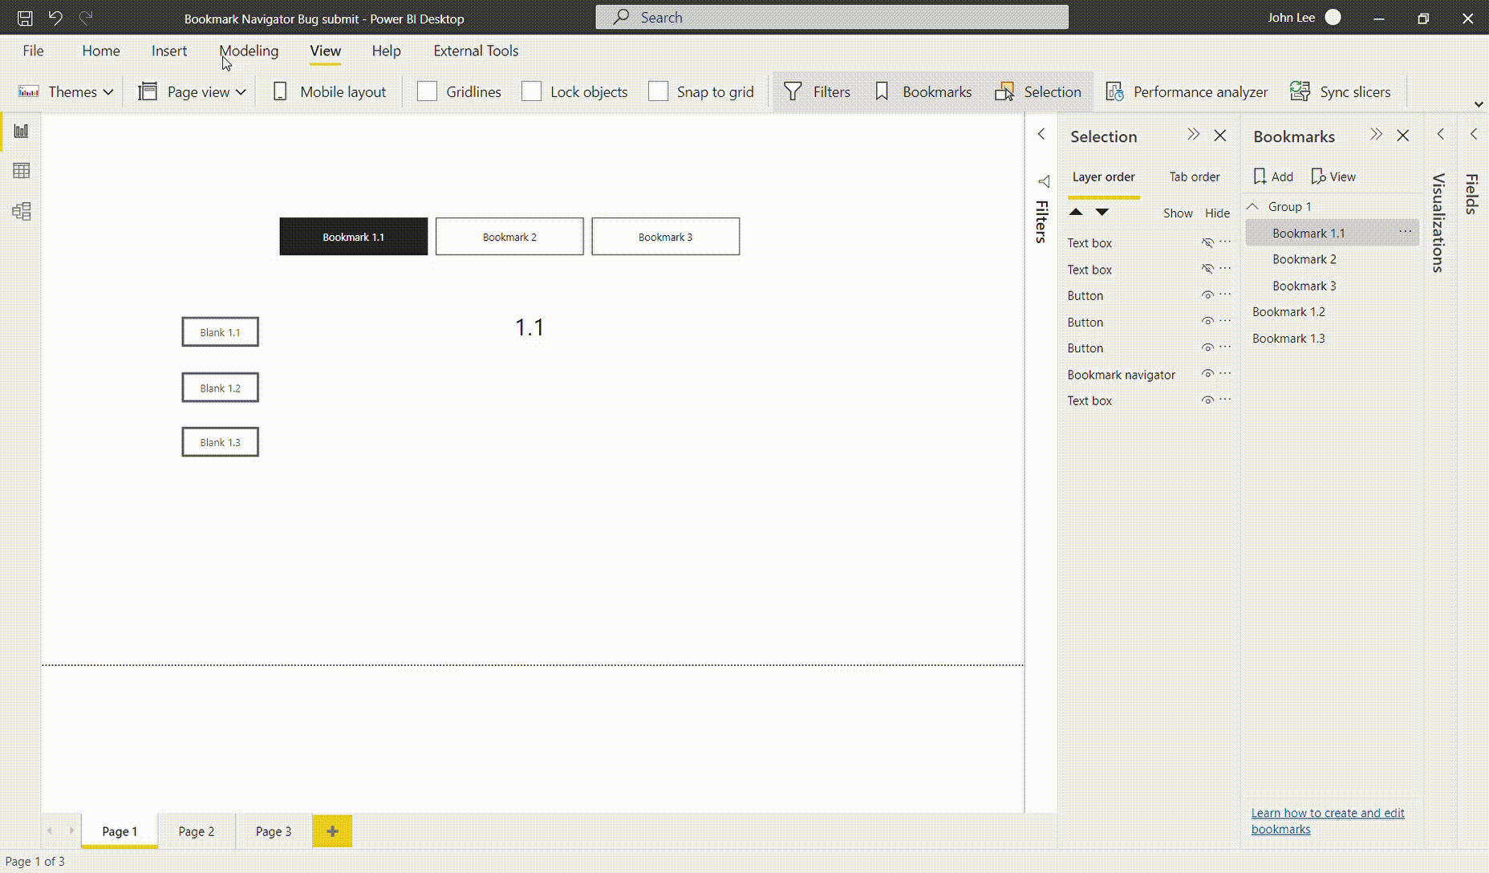Screen dimensions: 1489x873
Task: Launch the Performance analyzer
Action: coord(1187,91)
